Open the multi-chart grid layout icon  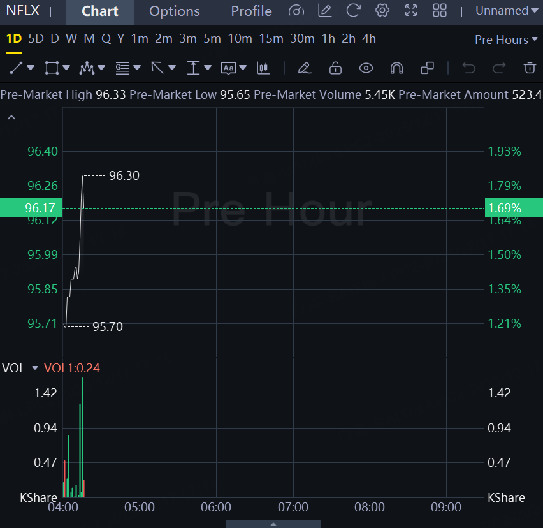440,11
